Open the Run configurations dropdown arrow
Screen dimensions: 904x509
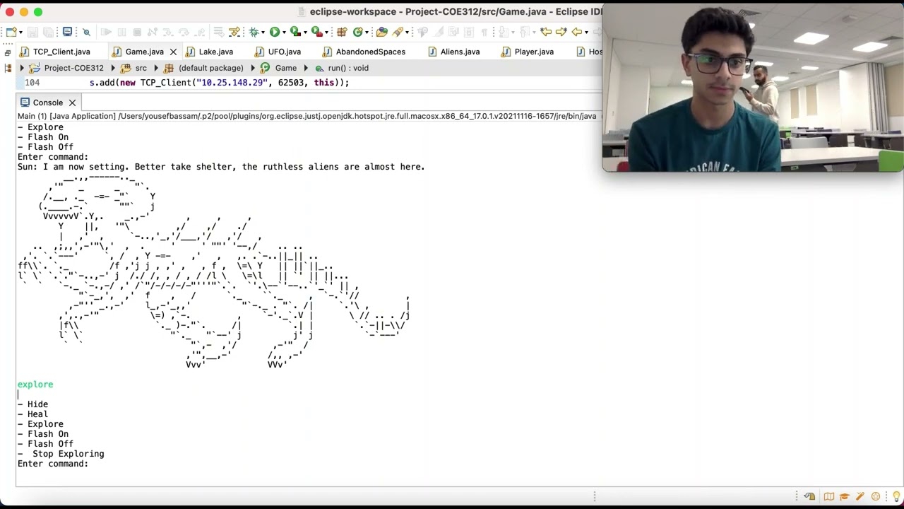(x=284, y=32)
